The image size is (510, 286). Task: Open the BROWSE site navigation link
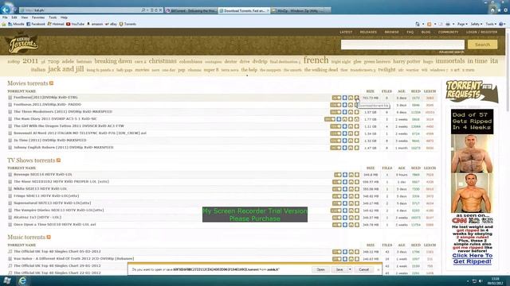pos(391,32)
